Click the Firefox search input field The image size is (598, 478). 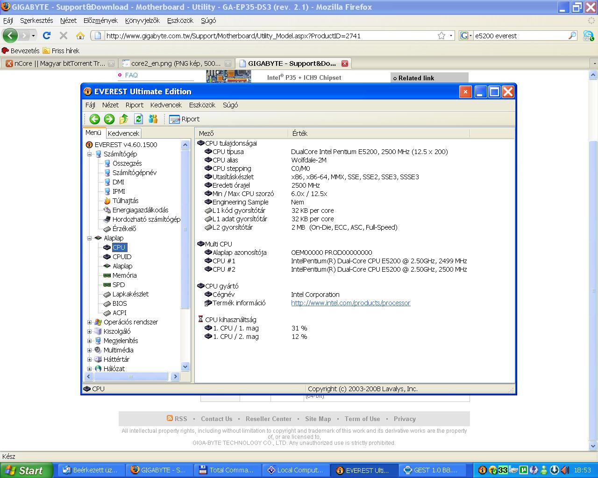[x=520, y=35]
